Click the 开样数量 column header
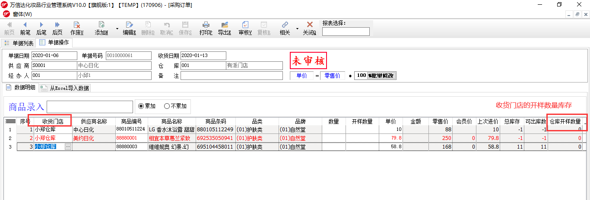The image size is (590, 200). [362, 121]
